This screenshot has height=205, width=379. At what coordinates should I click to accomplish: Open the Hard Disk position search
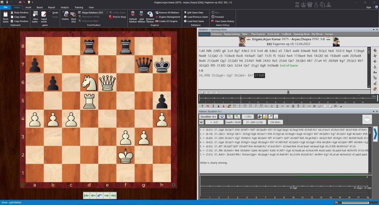pyautogui.click(x=73, y=14)
